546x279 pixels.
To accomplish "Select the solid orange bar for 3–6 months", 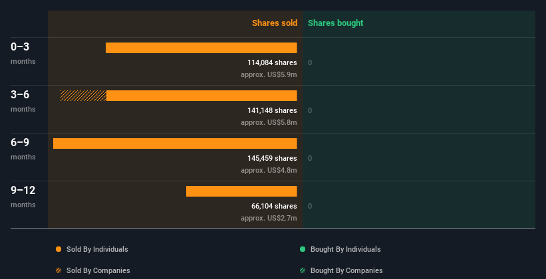I will click(x=202, y=96).
